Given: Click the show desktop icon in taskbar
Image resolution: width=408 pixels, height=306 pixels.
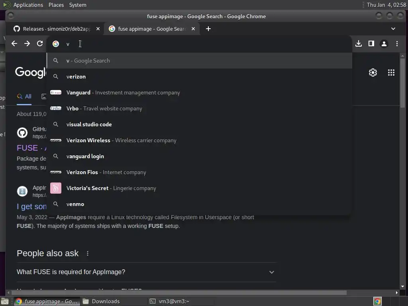Looking at the screenshot, I should coord(5,301).
